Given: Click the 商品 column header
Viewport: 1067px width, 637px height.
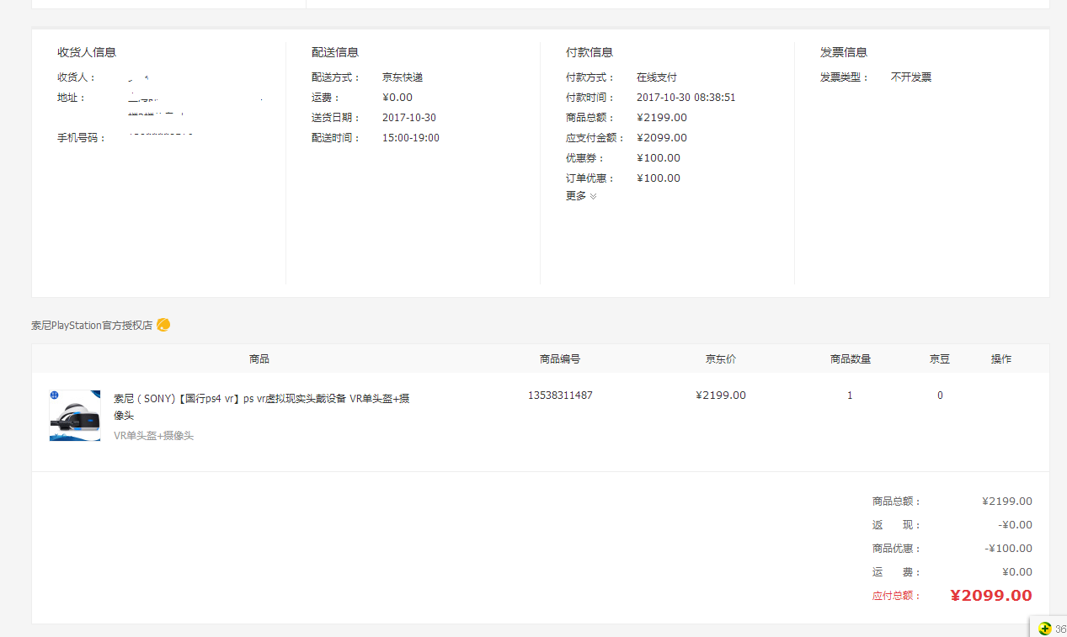Looking at the screenshot, I should [259, 359].
